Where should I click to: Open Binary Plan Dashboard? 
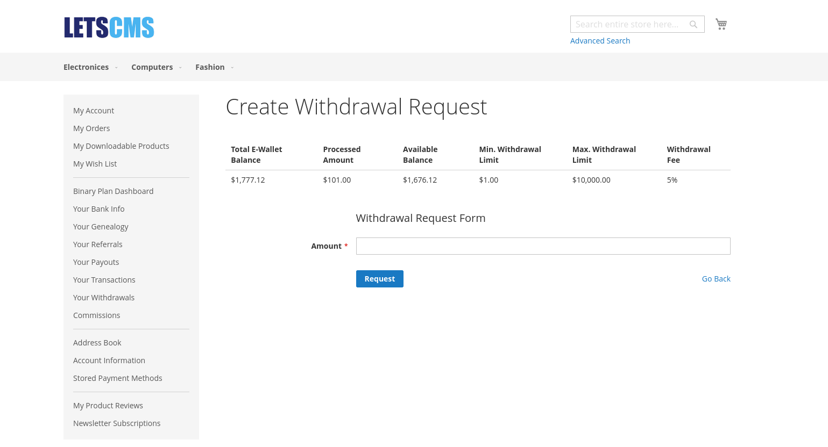113,191
